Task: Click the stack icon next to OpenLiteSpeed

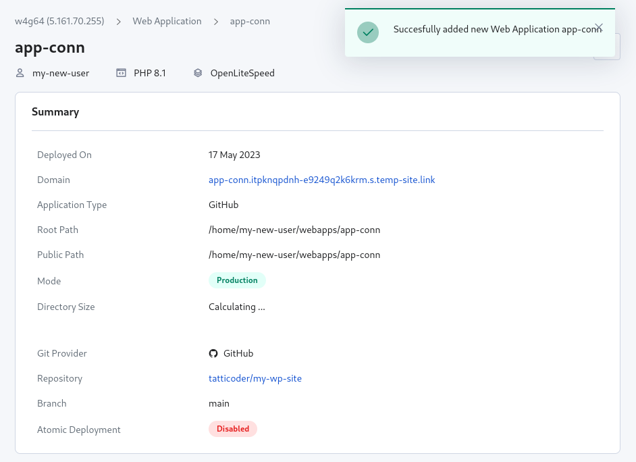Action: click(198, 73)
